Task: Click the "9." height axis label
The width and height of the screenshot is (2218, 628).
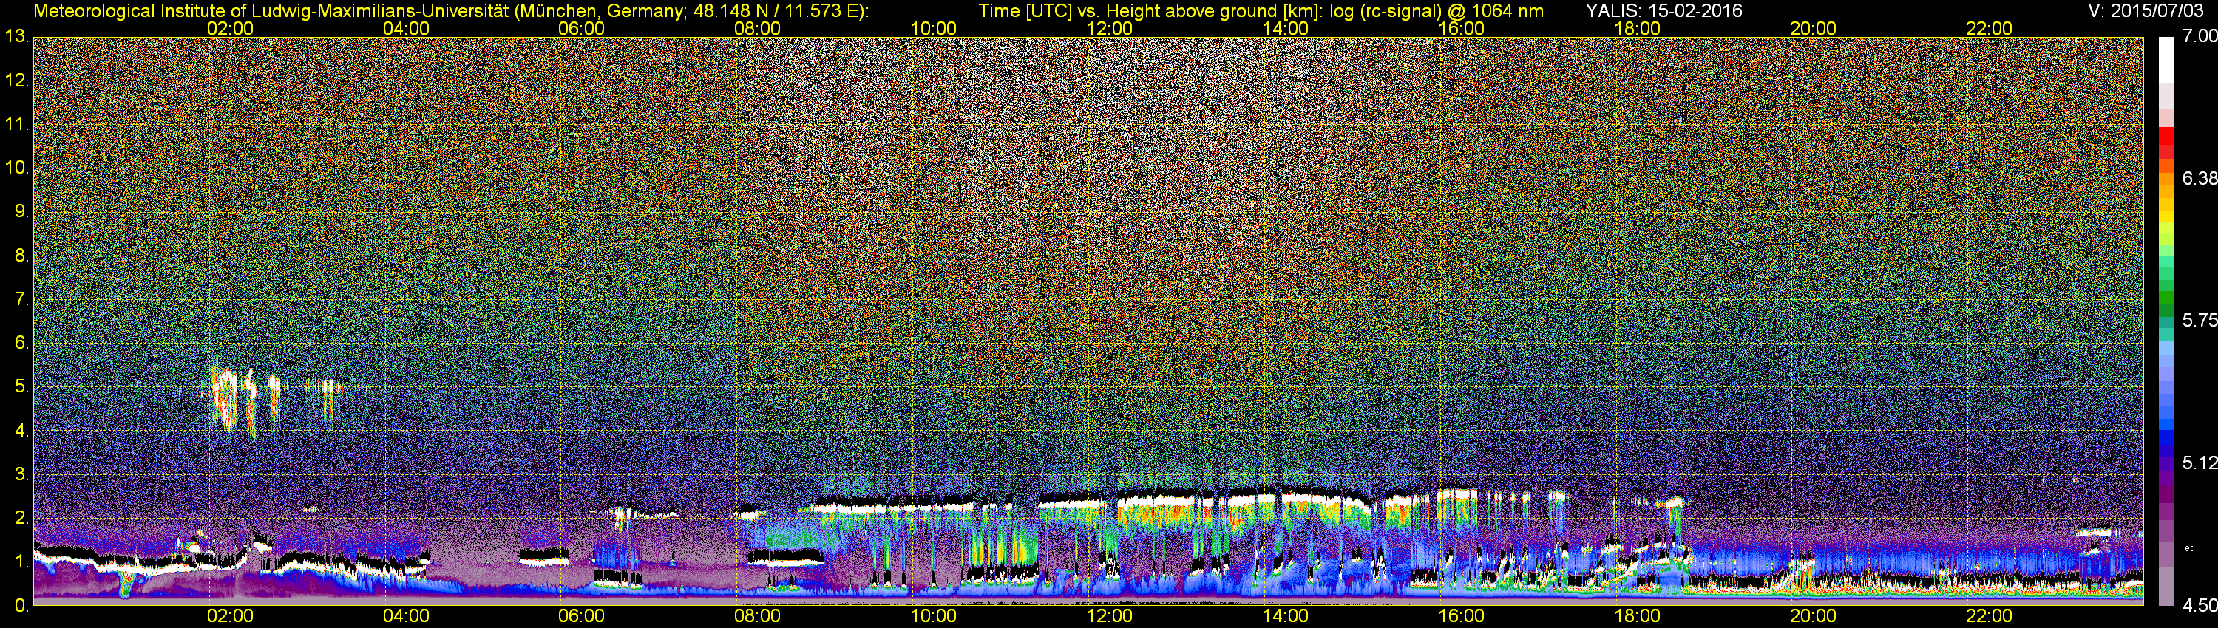Action: (21, 211)
